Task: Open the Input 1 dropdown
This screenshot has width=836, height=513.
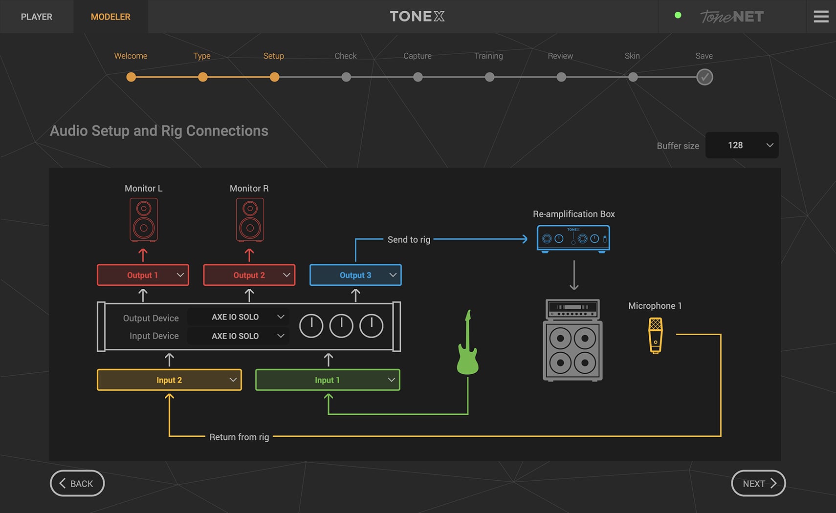Action: click(x=328, y=380)
